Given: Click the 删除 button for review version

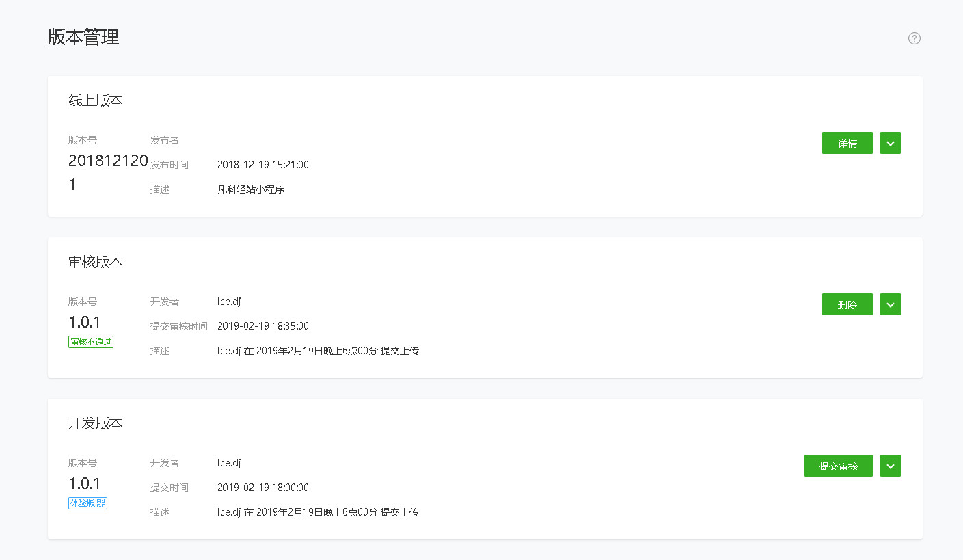Looking at the screenshot, I should (x=847, y=304).
